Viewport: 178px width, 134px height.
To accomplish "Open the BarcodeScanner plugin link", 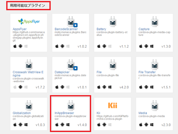I will point(66,29).
